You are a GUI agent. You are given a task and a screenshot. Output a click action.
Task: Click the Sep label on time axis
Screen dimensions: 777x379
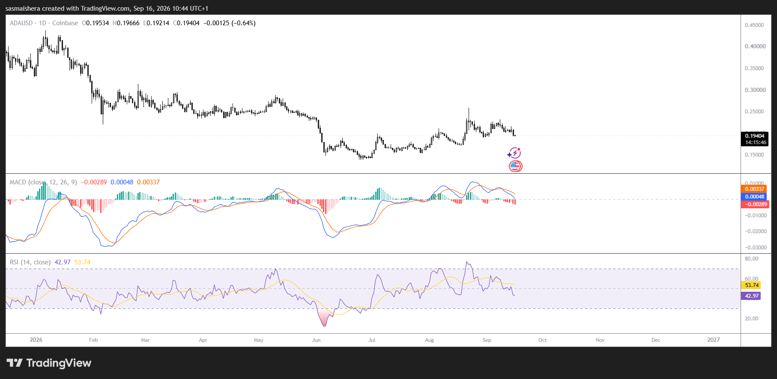(x=487, y=340)
